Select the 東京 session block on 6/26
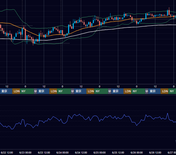176x155 pixels. [154, 91]
